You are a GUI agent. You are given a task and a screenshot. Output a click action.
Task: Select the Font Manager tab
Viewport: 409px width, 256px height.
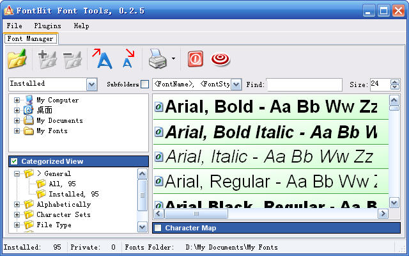tap(31, 39)
